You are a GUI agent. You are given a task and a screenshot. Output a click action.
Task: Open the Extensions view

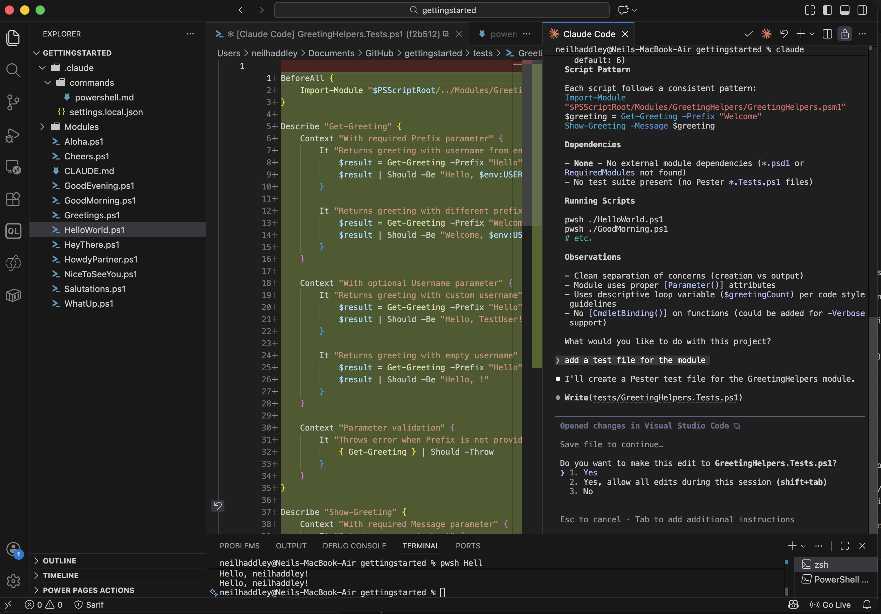[13, 199]
